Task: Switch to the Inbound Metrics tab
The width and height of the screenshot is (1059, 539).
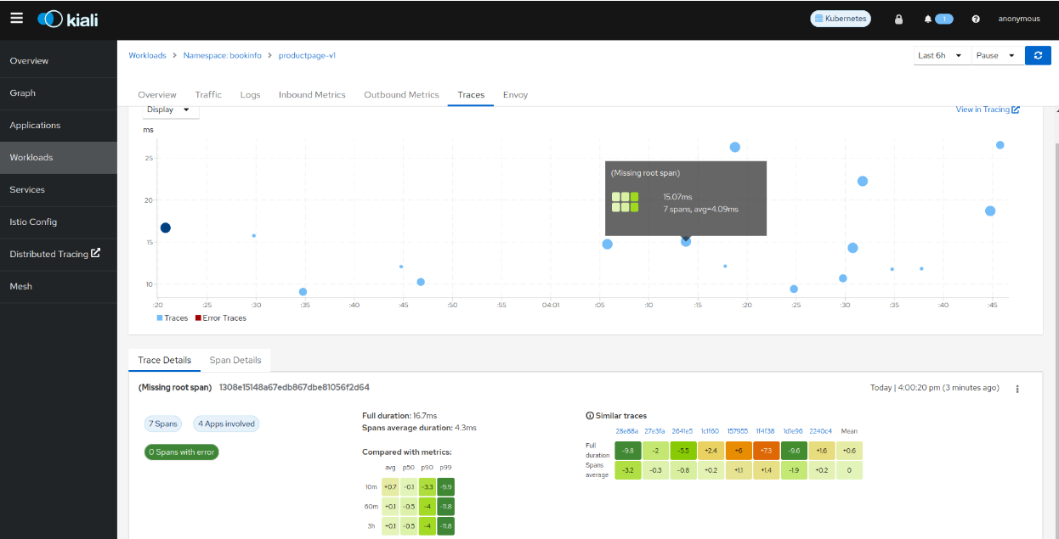Action: click(x=312, y=95)
